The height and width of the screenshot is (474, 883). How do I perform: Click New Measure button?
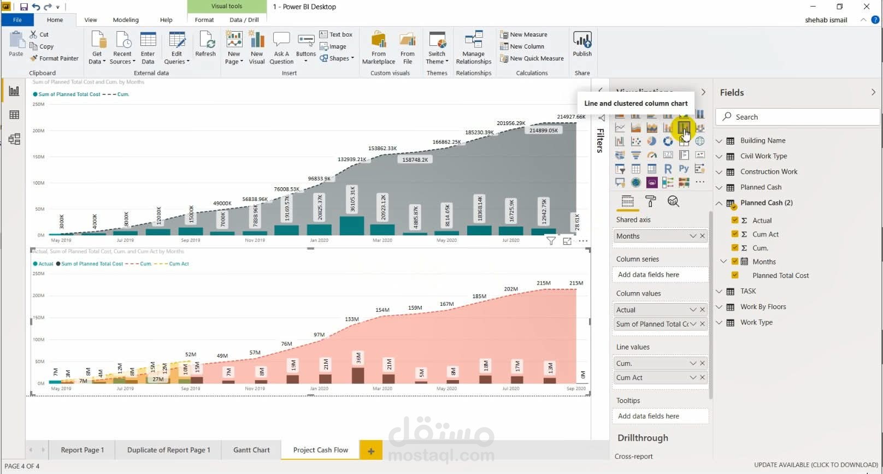click(x=523, y=34)
